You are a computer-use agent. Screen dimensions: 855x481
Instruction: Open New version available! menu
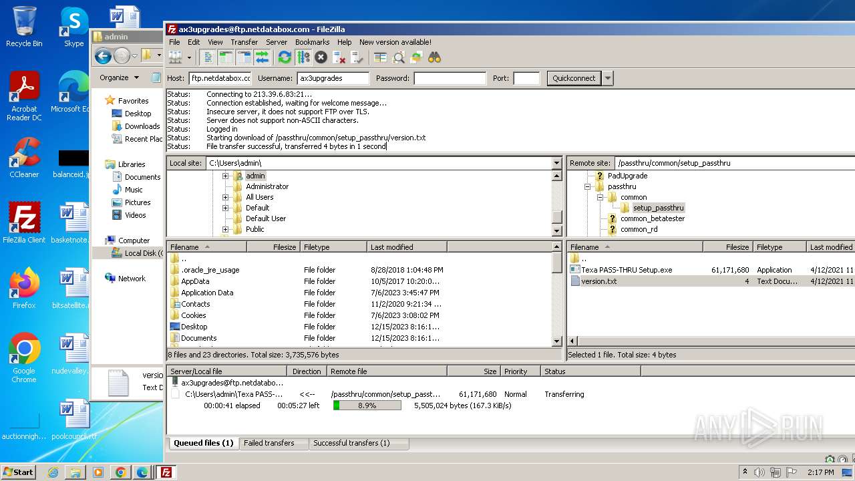(395, 41)
